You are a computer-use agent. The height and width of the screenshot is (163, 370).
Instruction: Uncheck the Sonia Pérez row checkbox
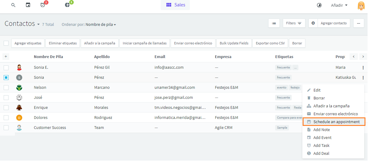click(6, 78)
